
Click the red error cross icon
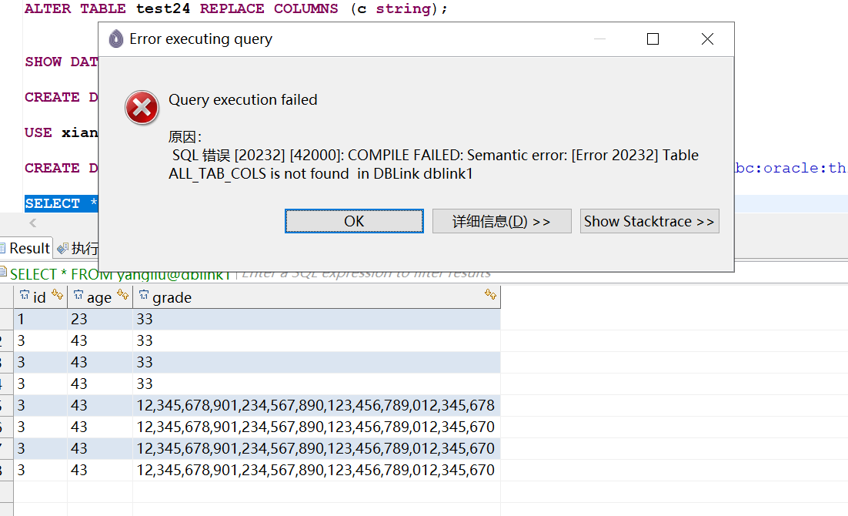click(142, 107)
